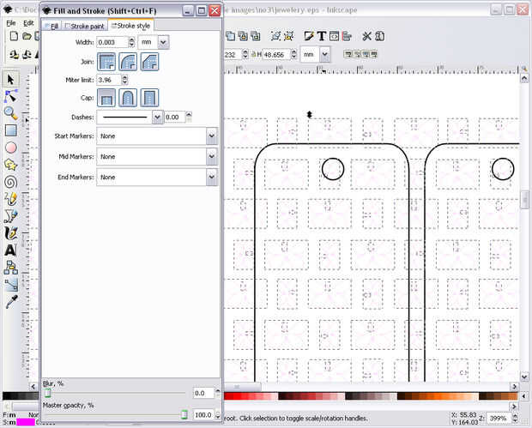Choose the Square cap button
This screenshot has width=532, height=428.
click(149, 98)
